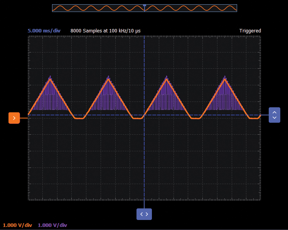Click the peak of the second triangle wave

coord(108,79)
